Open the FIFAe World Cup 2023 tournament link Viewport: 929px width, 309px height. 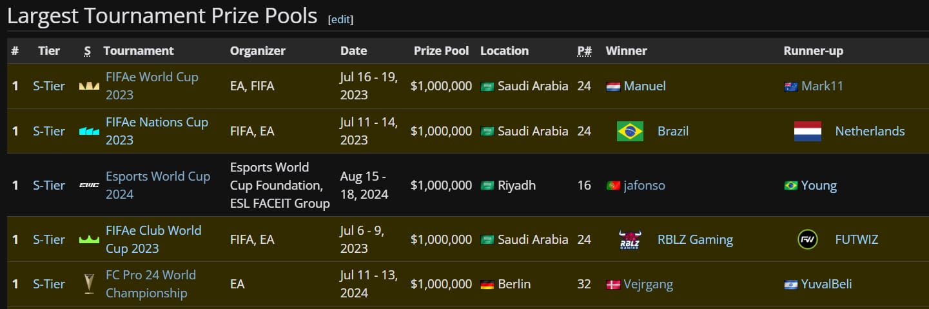[152, 86]
